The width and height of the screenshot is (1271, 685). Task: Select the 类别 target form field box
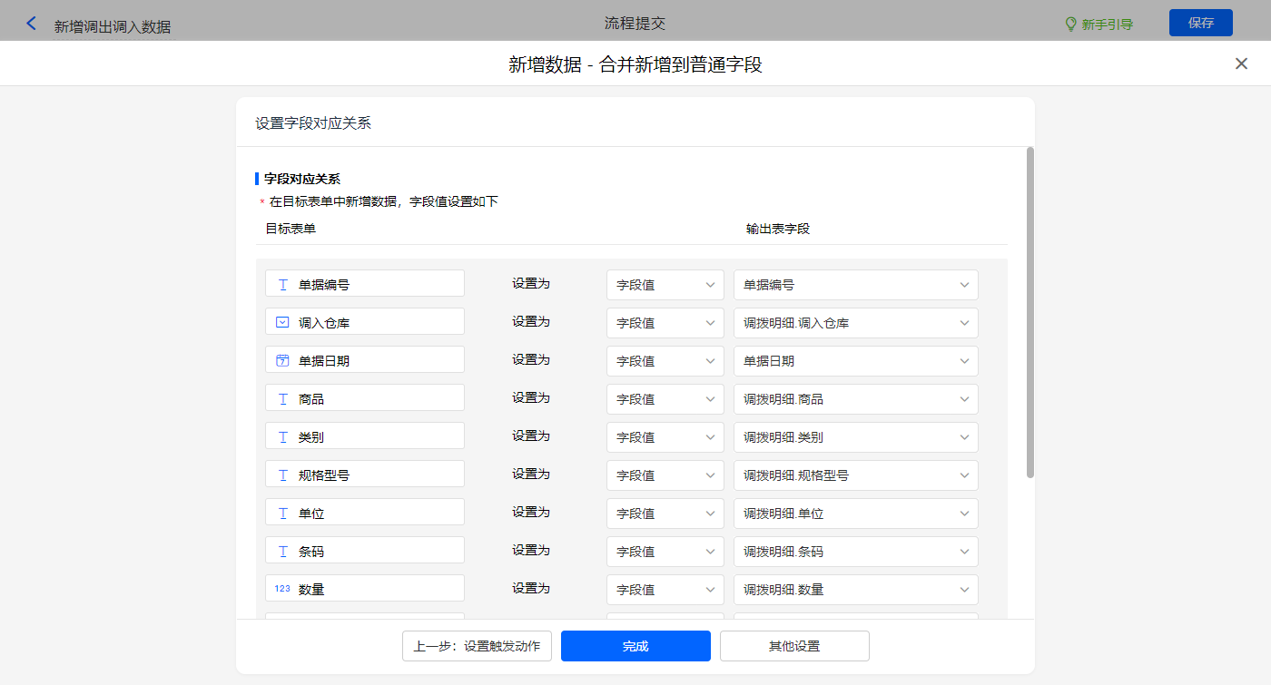pos(365,436)
